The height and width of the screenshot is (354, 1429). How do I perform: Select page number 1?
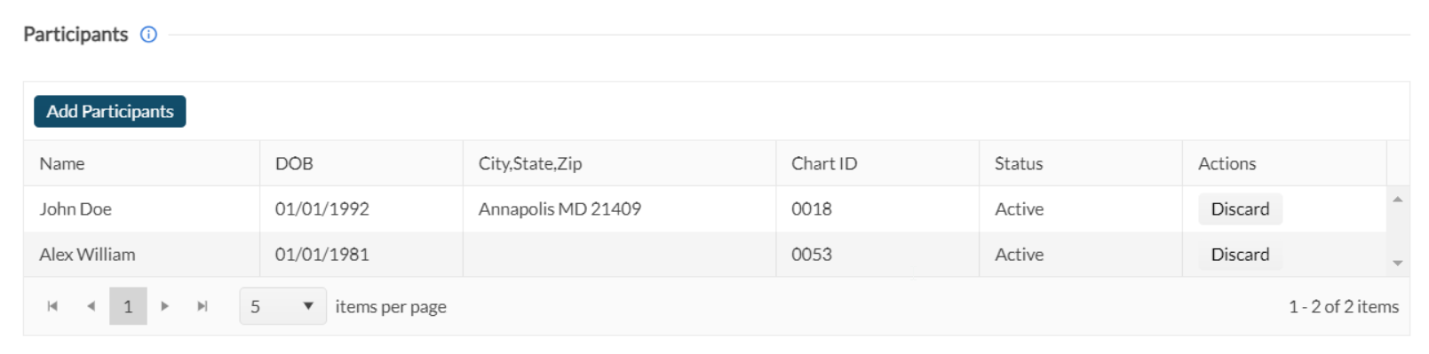128,306
